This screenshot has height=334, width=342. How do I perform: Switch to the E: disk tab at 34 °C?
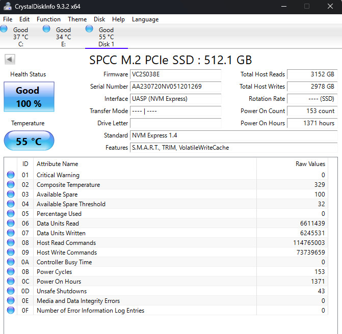pyautogui.click(x=63, y=37)
